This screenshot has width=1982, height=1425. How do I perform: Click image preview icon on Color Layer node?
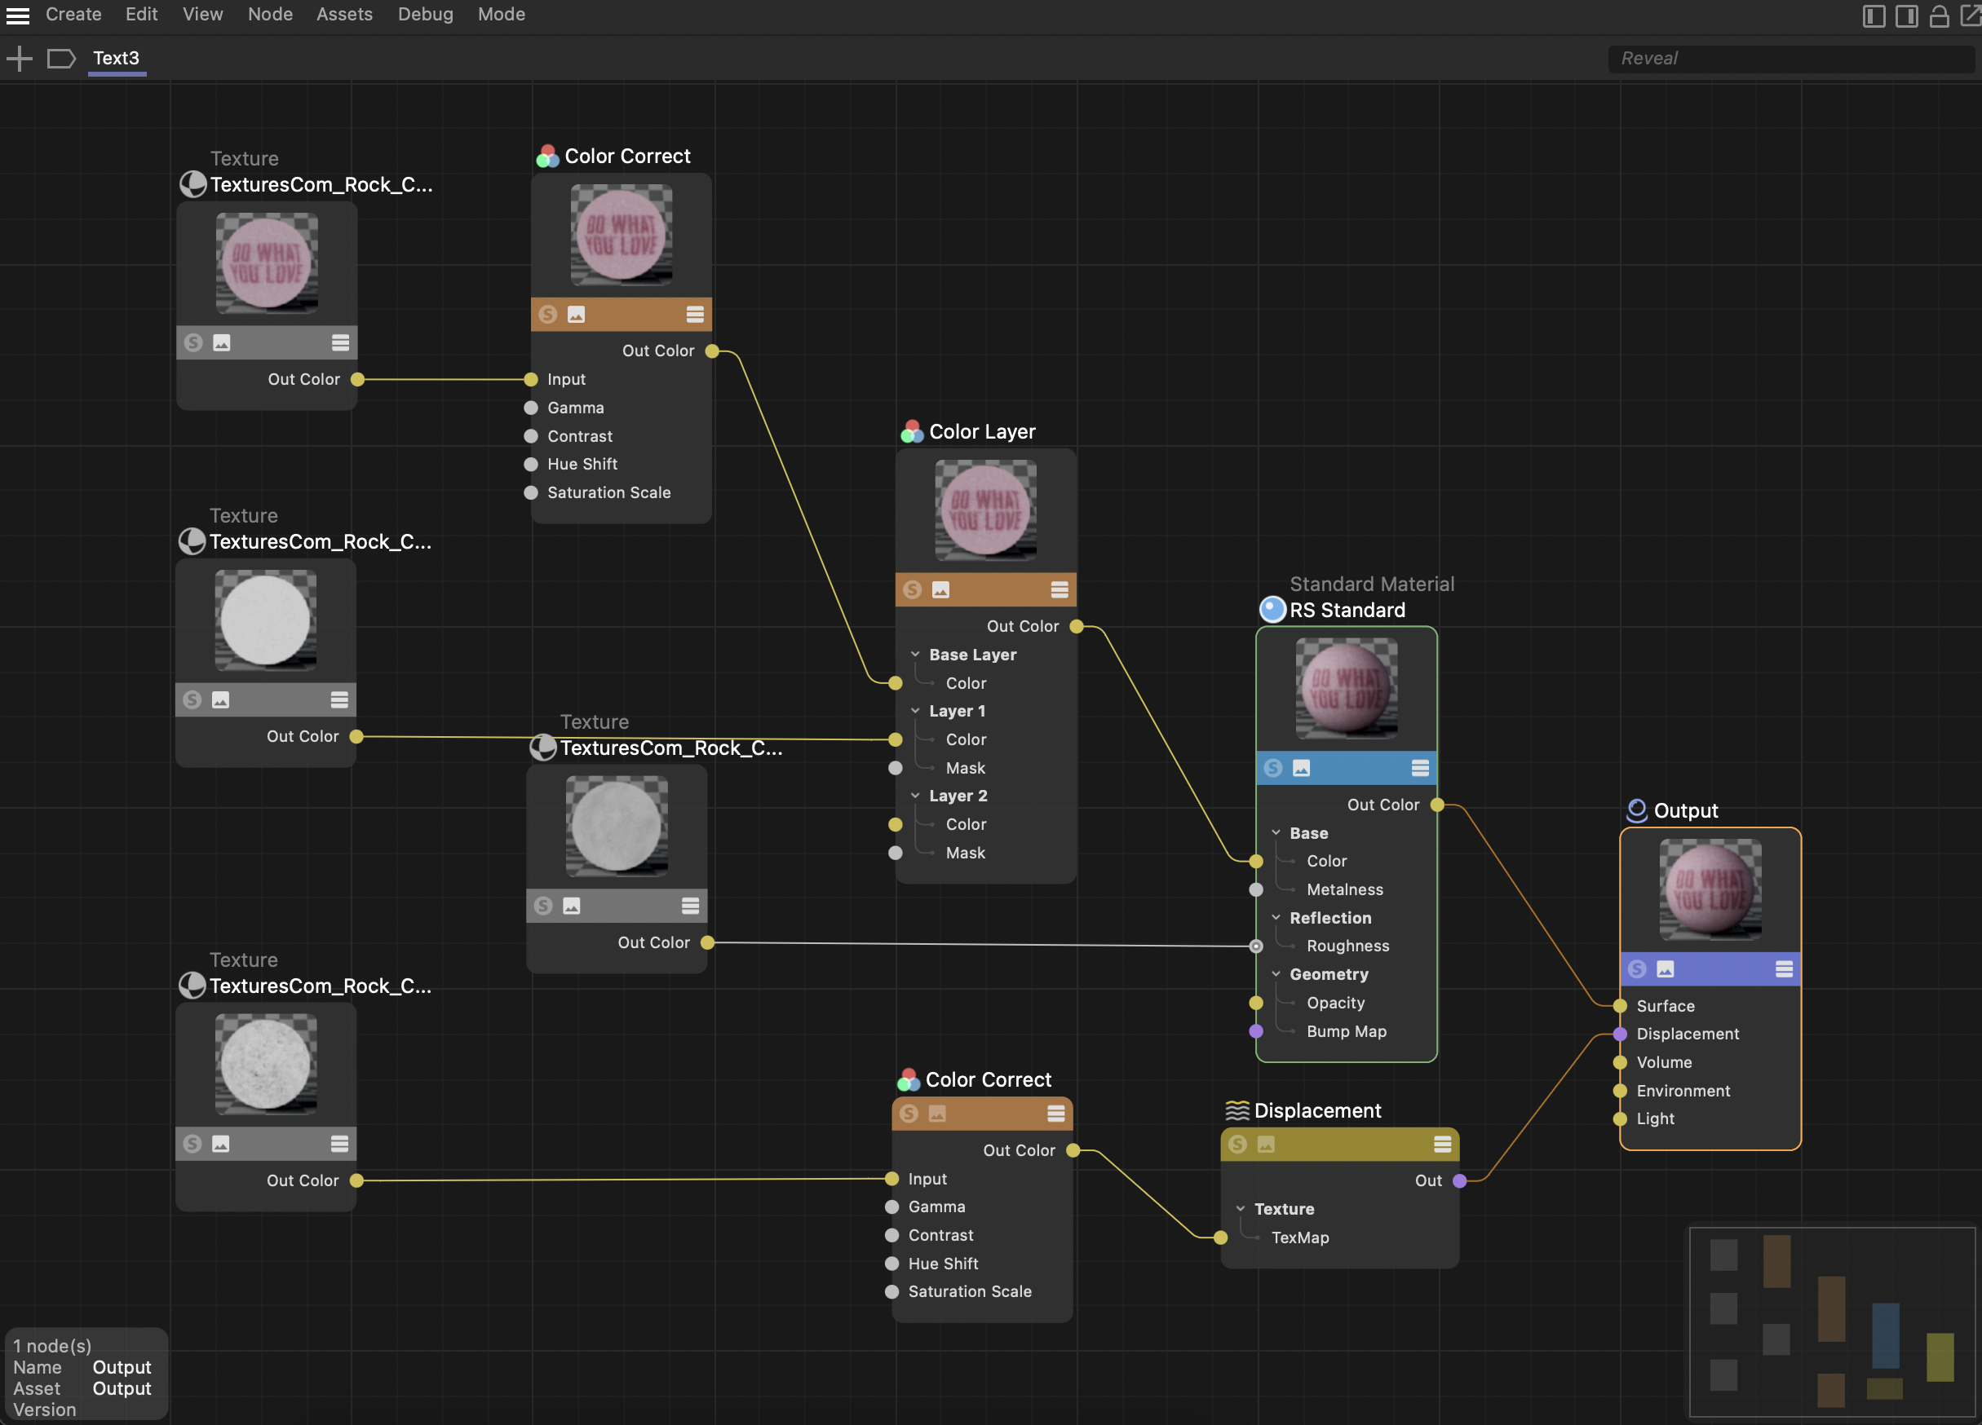tap(940, 589)
